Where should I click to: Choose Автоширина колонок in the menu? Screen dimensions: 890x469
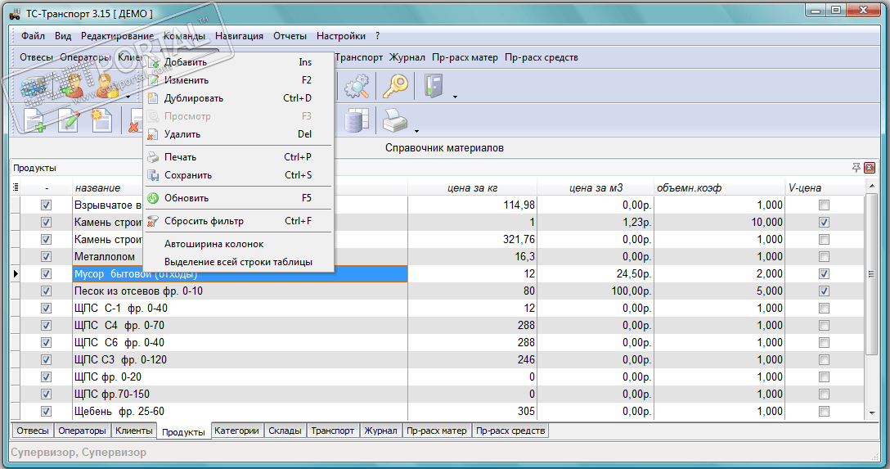(x=238, y=244)
